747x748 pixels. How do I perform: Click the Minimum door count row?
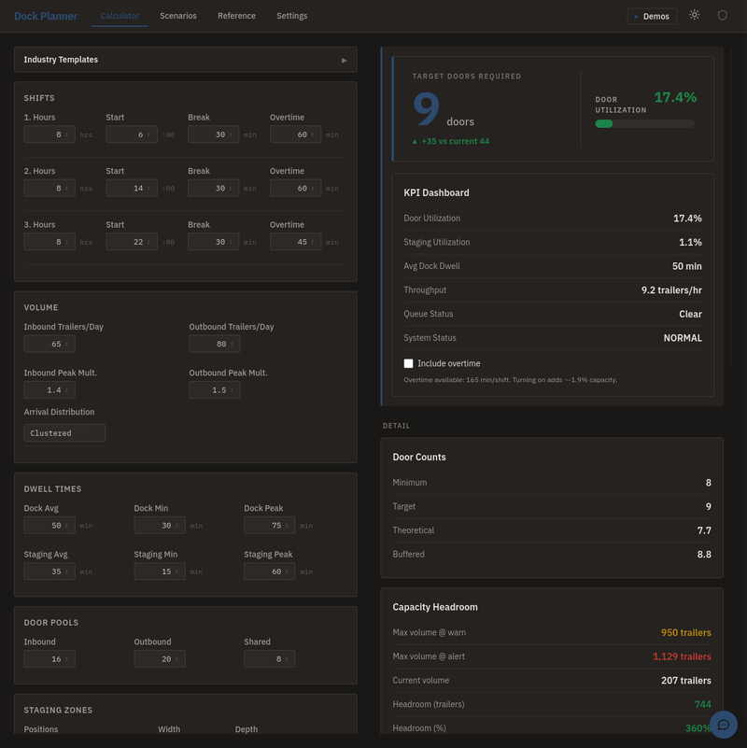[x=552, y=483]
